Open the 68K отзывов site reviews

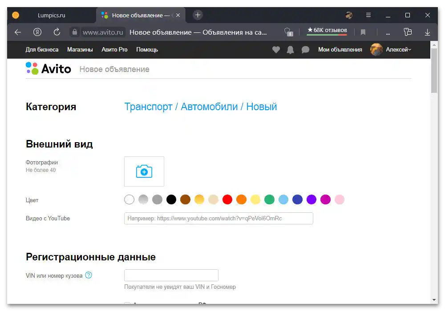point(327,30)
